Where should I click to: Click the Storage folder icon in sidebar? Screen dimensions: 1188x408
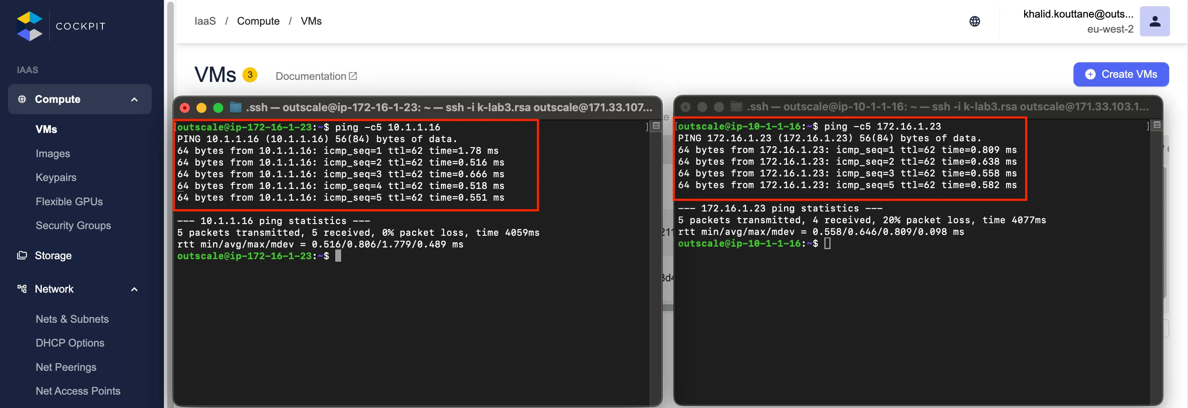[x=22, y=255]
